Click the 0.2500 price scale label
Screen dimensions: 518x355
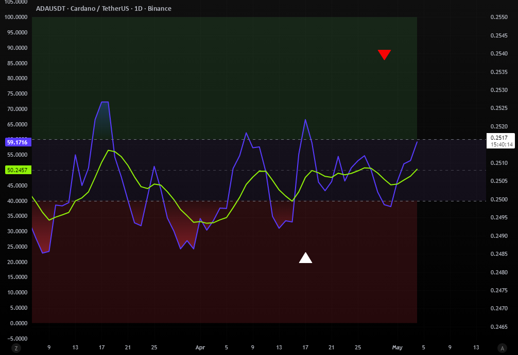(499, 199)
